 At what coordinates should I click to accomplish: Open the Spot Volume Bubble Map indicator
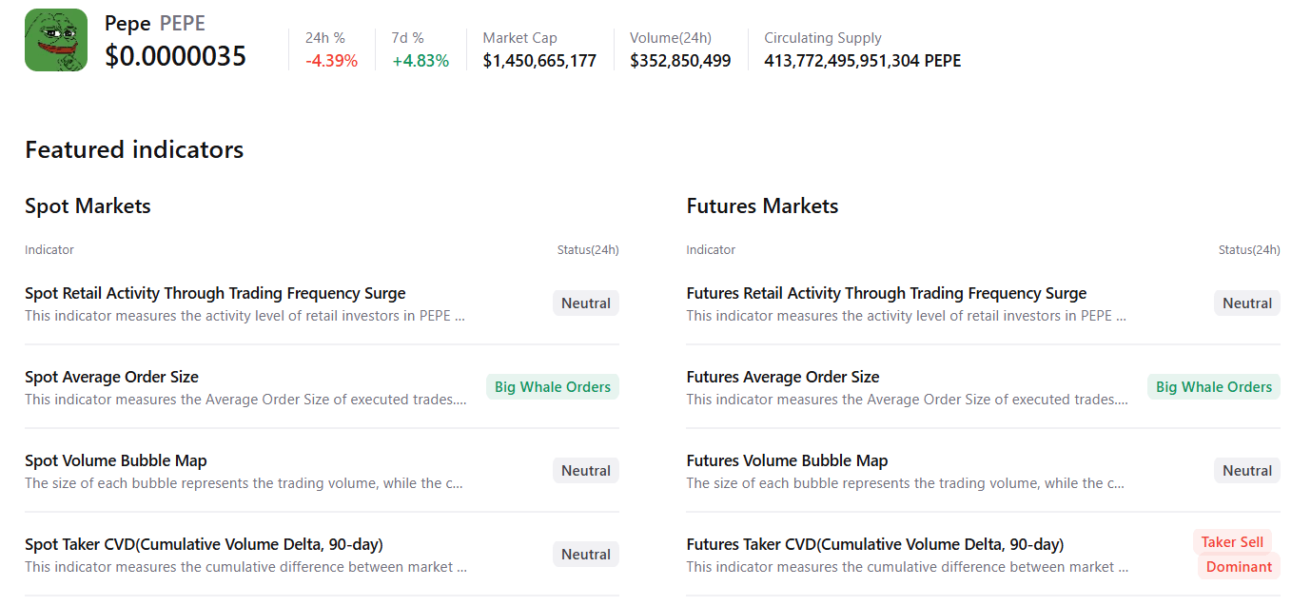pos(115,461)
